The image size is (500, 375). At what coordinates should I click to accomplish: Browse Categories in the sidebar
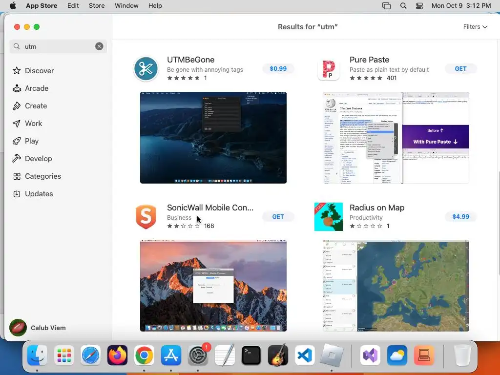point(37,176)
